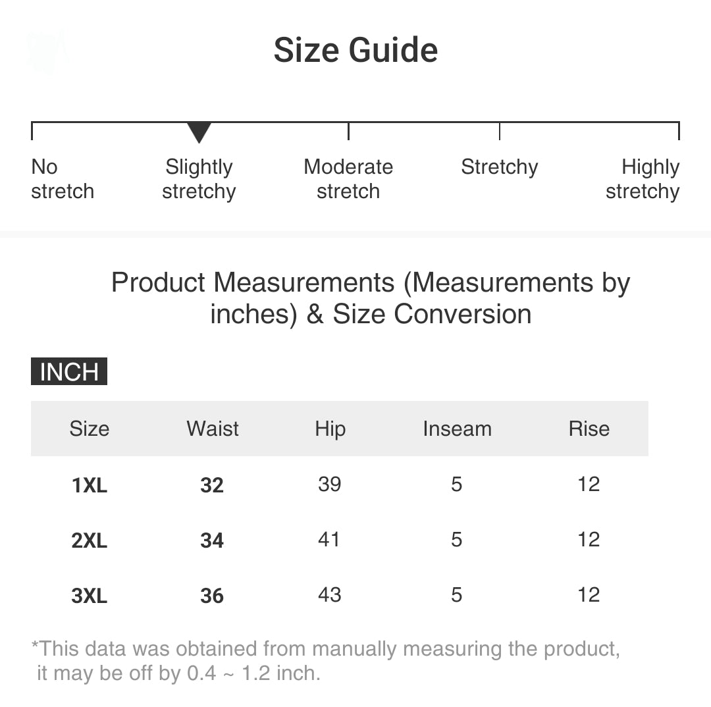Click the hip value 41
Viewport: 711px width, 707px height.
[x=329, y=540]
